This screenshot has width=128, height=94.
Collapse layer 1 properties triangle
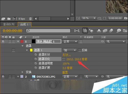click(18, 42)
